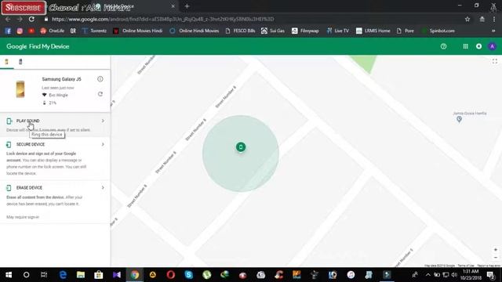The width and height of the screenshot is (502, 282).
Task: Bookmark this page with the star
Action: [x=467, y=19]
